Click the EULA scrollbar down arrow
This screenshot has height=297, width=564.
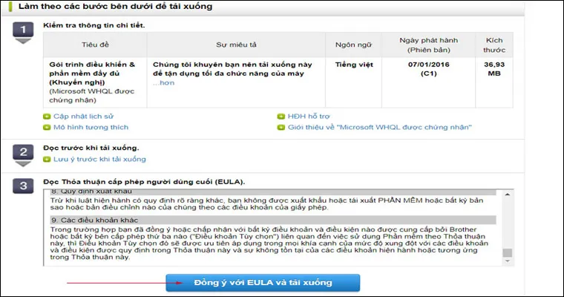click(x=508, y=260)
